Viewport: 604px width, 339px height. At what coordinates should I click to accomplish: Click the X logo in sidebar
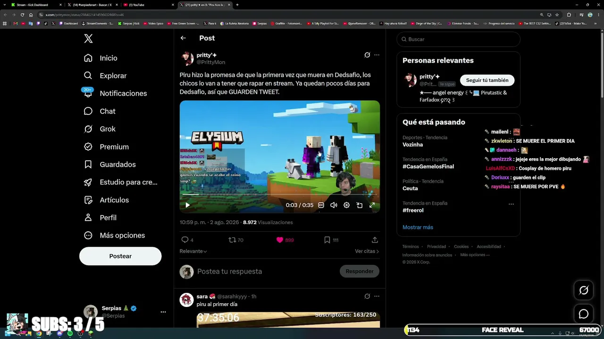(88, 39)
